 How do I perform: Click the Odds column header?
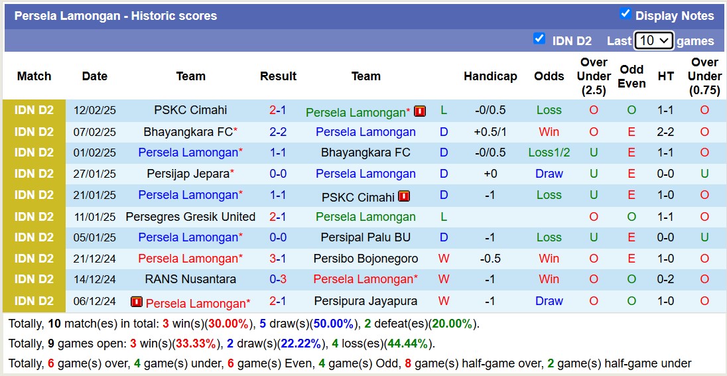[549, 76]
